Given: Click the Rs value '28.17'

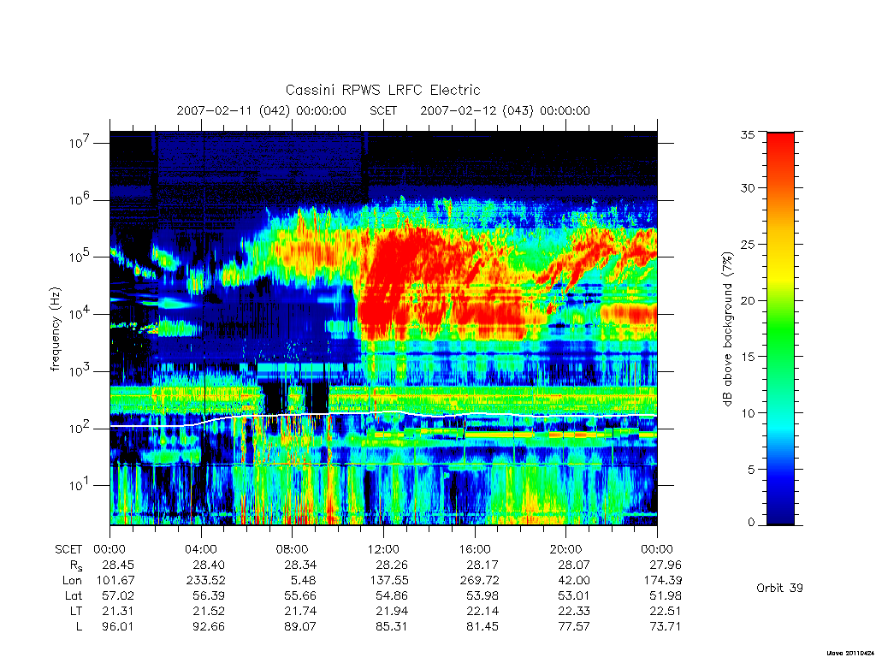Looking at the screenshot, I should (x=482, y=565).
